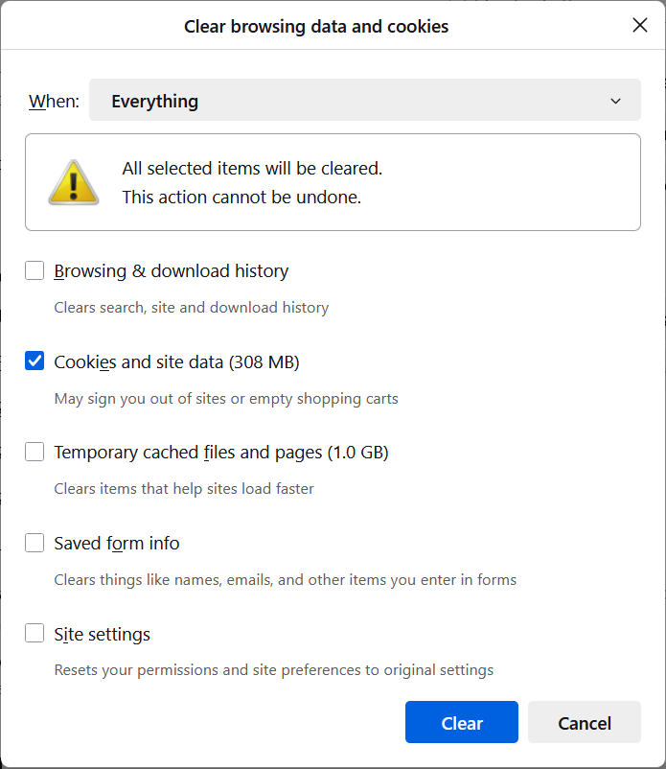Click the Temporary cached files label

(220, 452)
